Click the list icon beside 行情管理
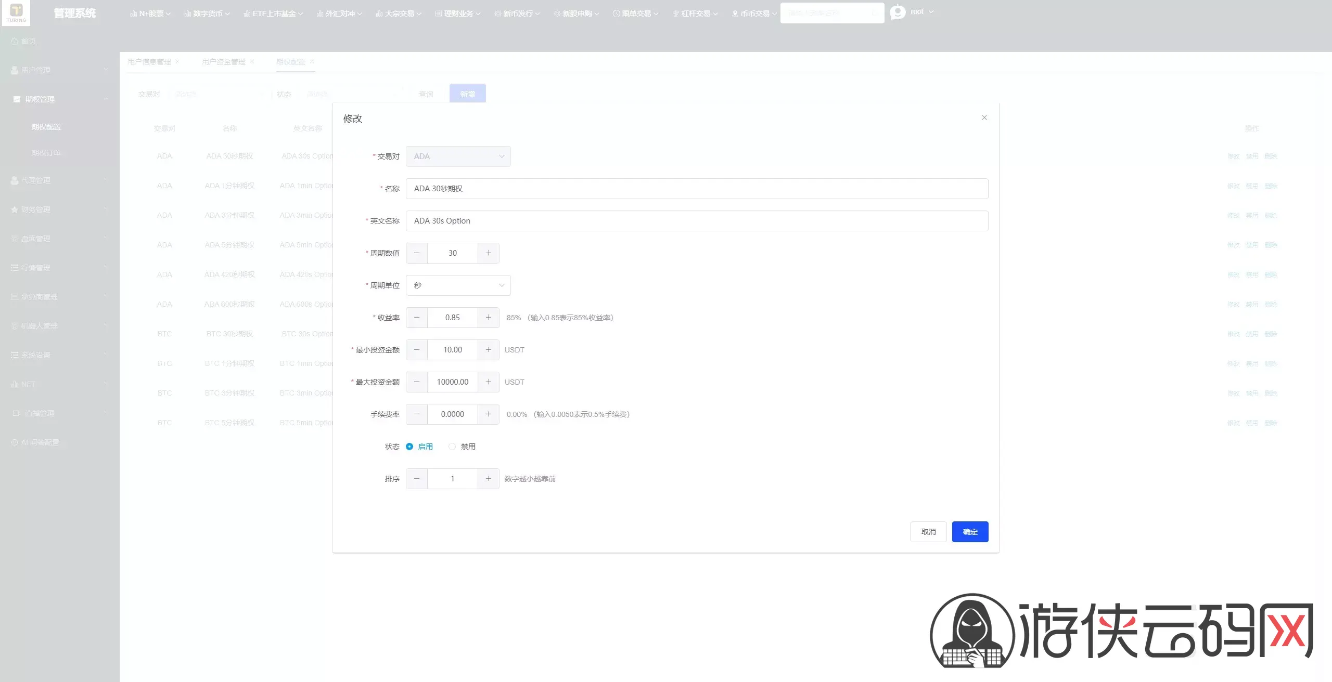Viewport: 1332px width, 682px height. point(15,268)
